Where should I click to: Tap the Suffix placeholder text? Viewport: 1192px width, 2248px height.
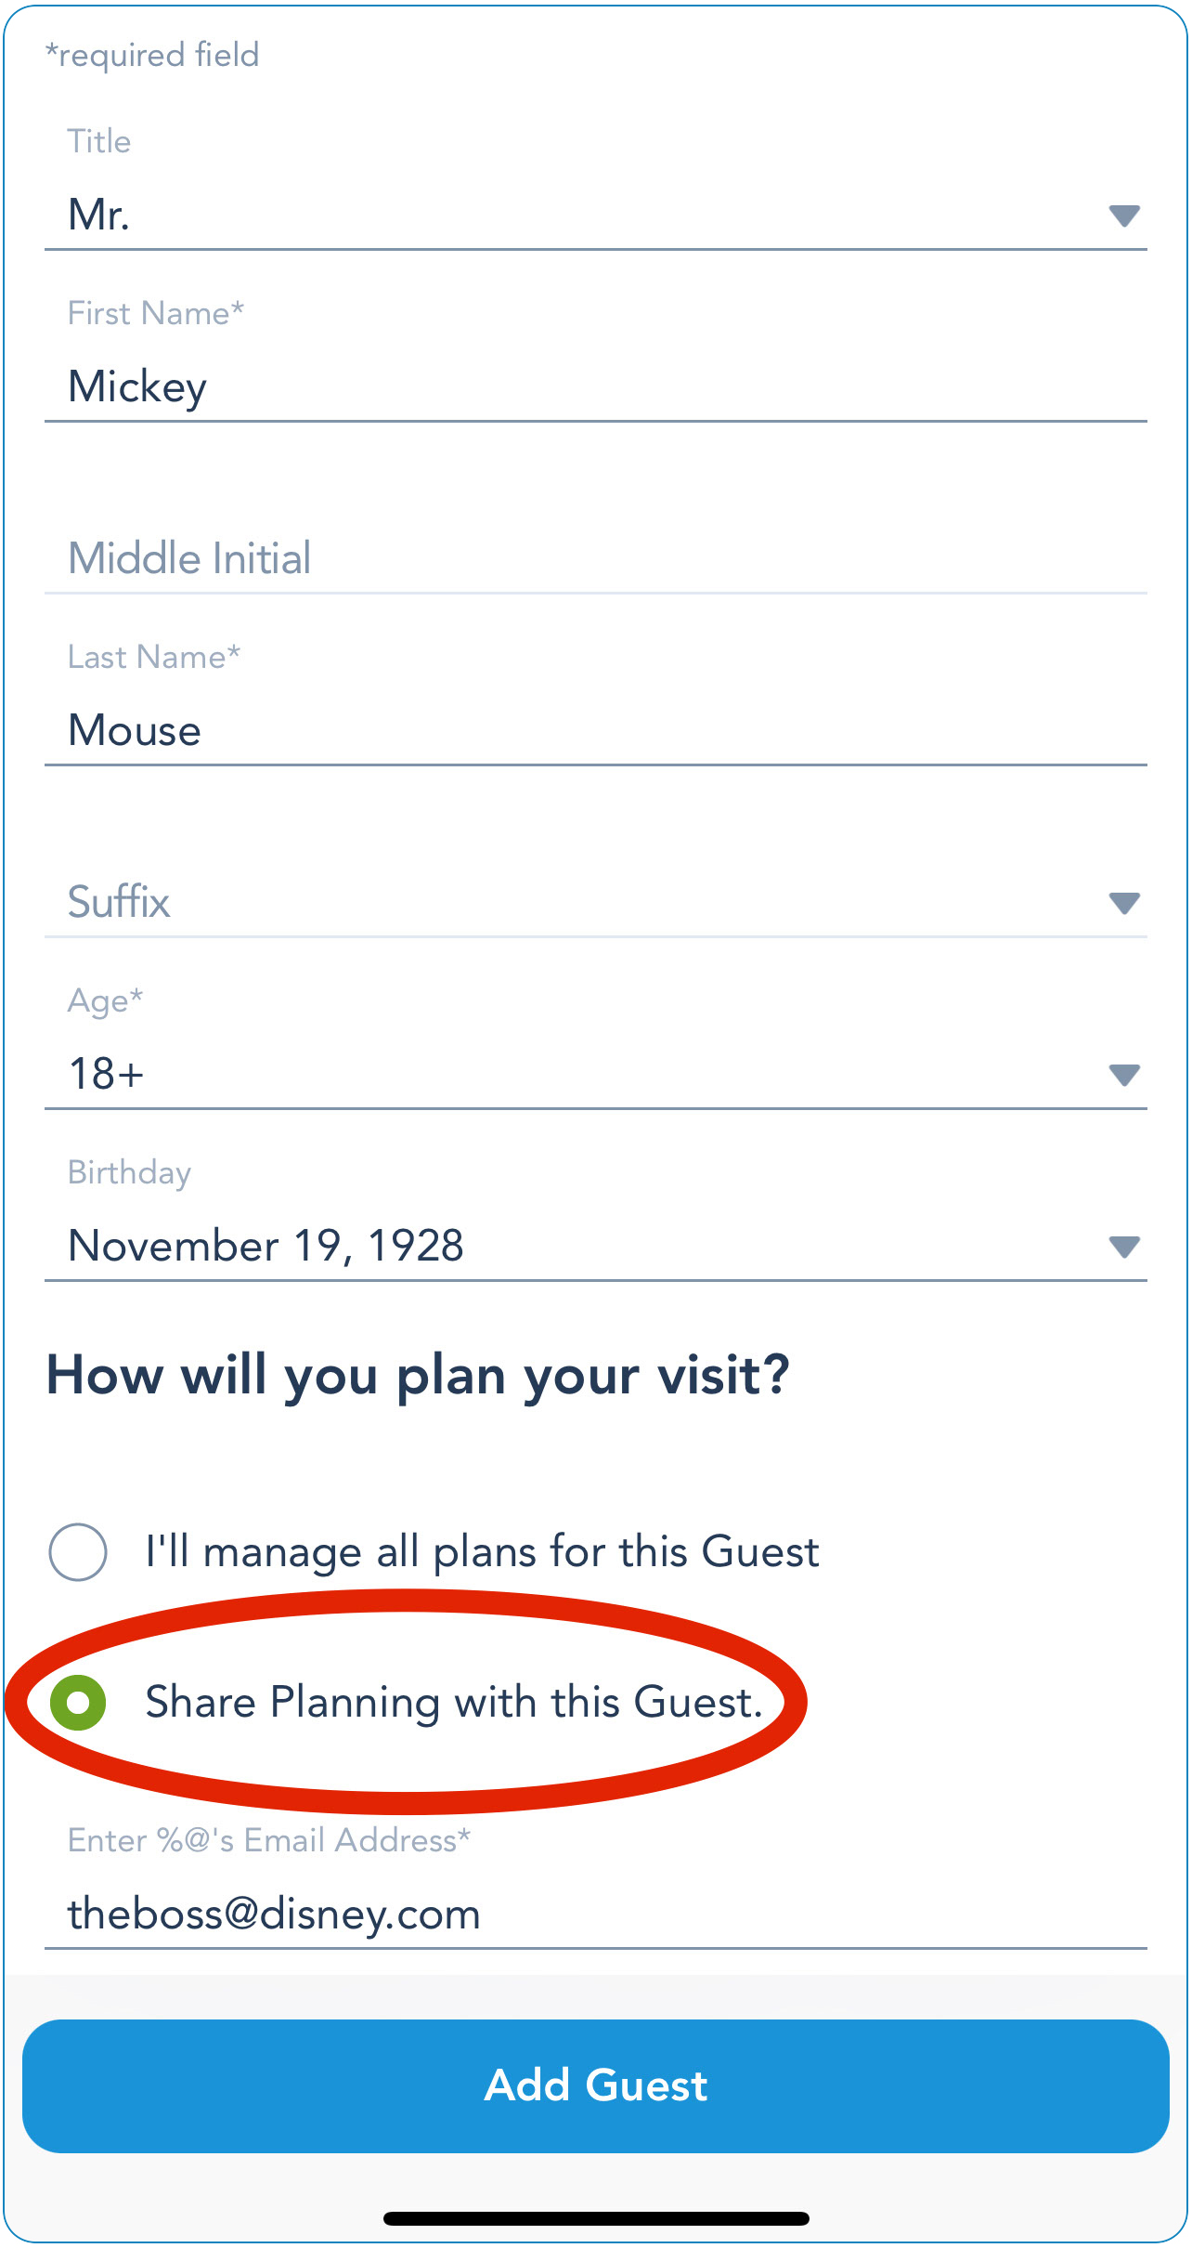coord(119,902)
